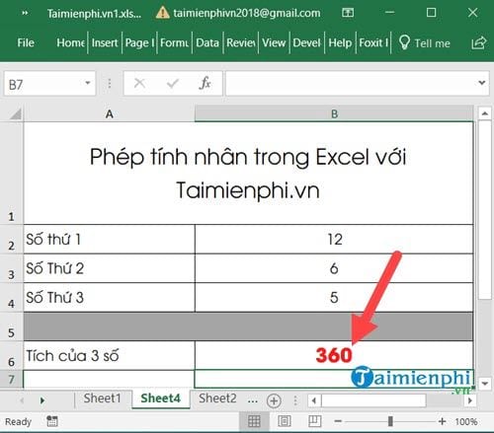
Task: Open the Review ribbon tab
Action: pos(241,42)
